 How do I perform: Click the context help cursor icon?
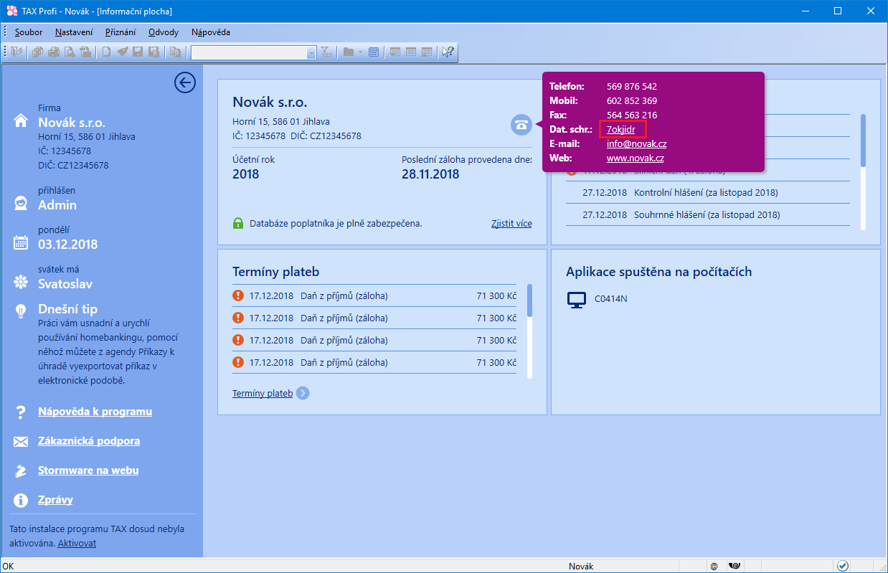click(x=448, y=52)
